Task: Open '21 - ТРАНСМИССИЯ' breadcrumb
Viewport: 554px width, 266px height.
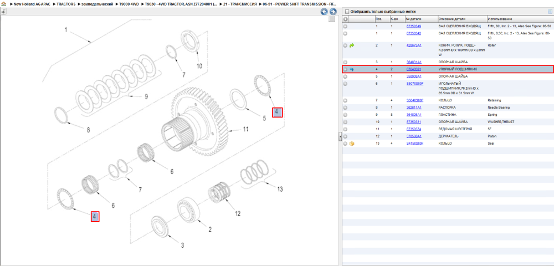Action: (x=240, y=3)
